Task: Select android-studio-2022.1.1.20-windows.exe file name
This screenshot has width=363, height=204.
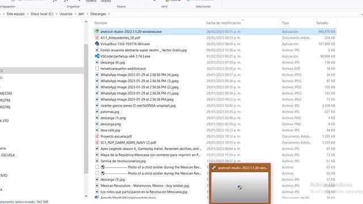Action: click(131, 32)
